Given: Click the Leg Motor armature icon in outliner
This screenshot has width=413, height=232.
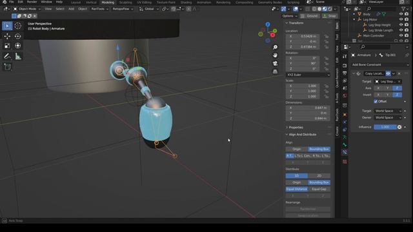Looking at the screenshot, I should click(x=359, y=19).
